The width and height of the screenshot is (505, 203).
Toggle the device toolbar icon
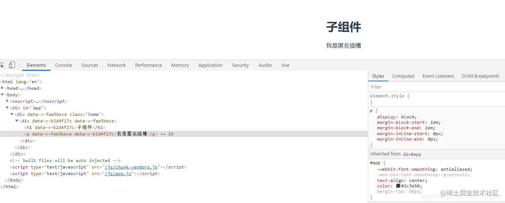click(12, 65)
